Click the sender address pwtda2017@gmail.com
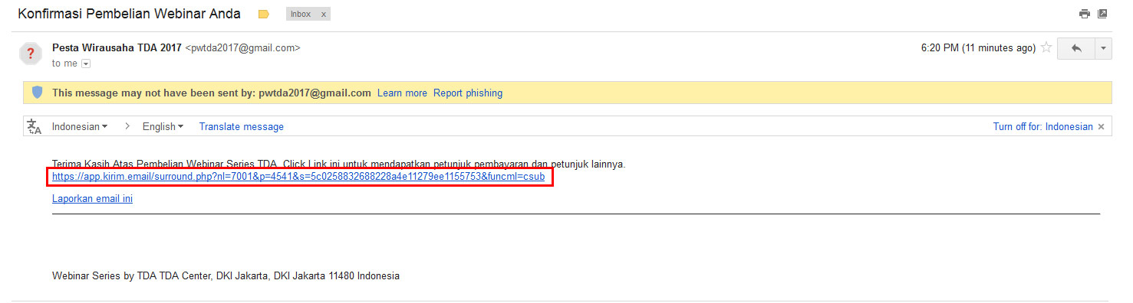The width and height of the screenshot is (1133, 303). point(242,47)
